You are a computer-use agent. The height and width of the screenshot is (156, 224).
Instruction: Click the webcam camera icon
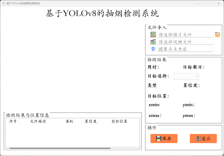pyautogui.click(x=153, y=49)
